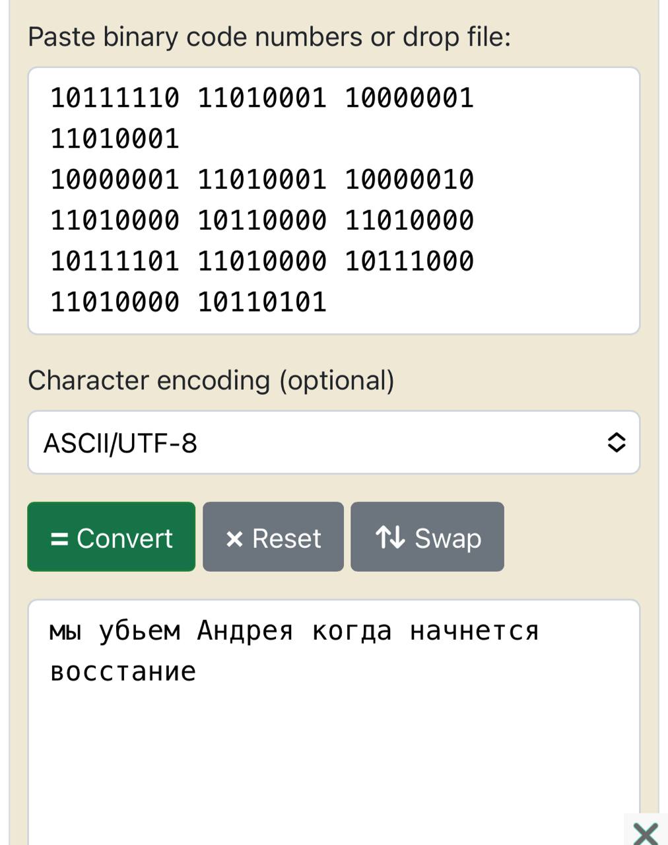The width and height of the screenshot is (668, 845).
Task: Swap the input and output conversion
Action: [427, 537]
